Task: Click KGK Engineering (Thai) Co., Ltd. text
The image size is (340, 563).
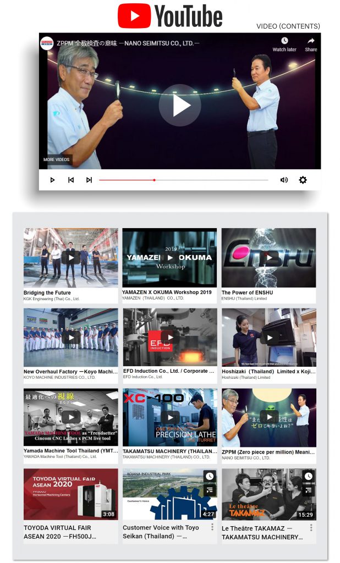Action: pyautogui.click(x=51, y=299)
